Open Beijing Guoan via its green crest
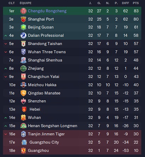This screenshot has width=145, height=157. click(23, 27)
